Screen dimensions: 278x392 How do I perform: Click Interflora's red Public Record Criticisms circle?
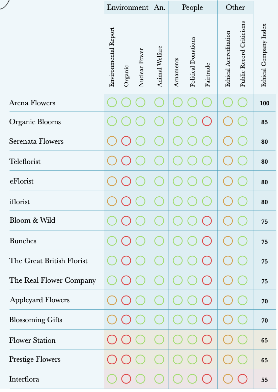point(242,379)
